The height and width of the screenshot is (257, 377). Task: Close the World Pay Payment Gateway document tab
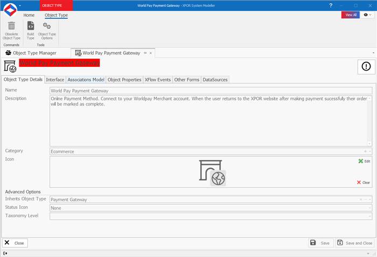[150, 53]
